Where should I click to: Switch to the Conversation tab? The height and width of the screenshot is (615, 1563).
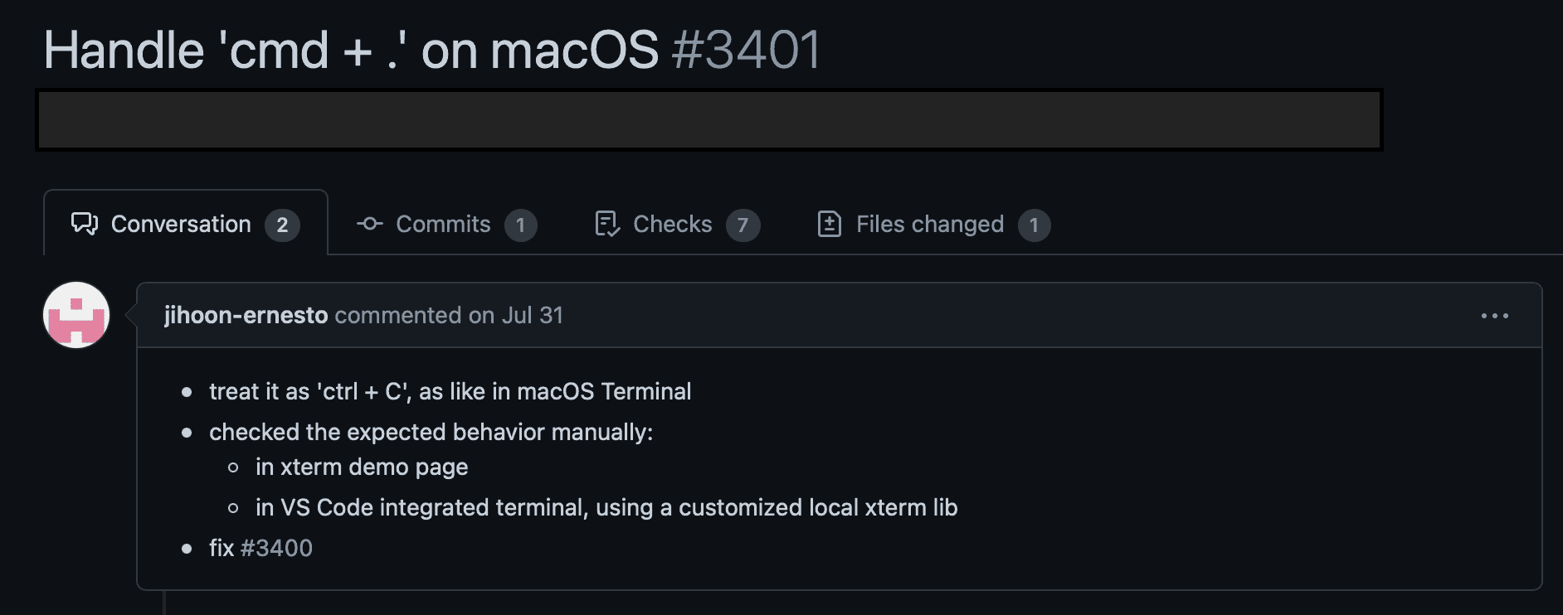coord(181,224)
